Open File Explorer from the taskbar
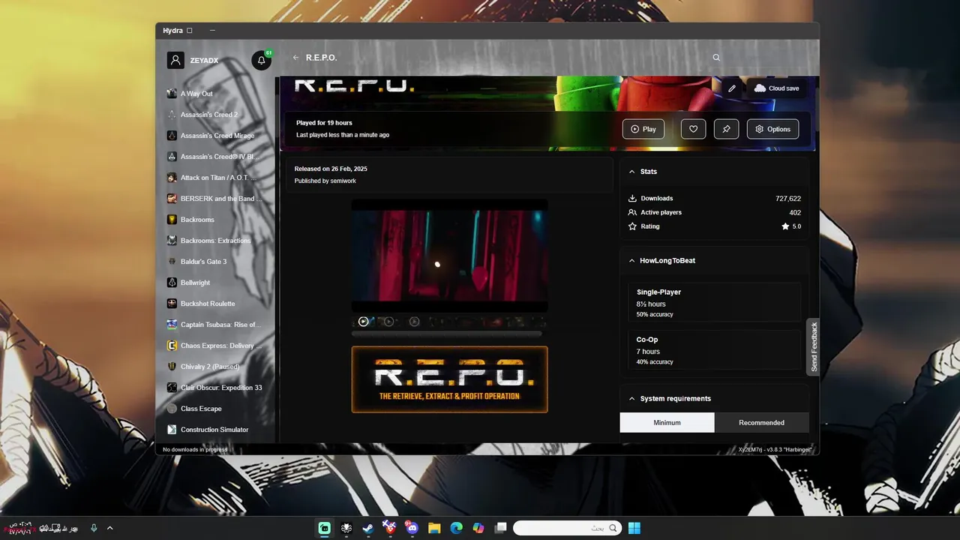Viewport: 960px width, 540px height. point(434,528)
